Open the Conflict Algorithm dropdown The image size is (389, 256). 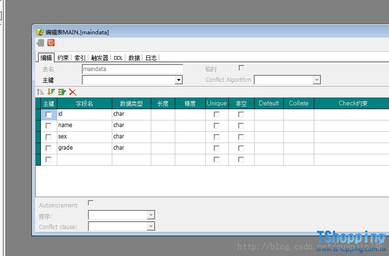click(x=317, y=80)
